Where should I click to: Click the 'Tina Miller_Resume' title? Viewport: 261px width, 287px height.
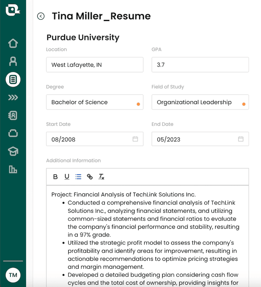pyautogui.click(x=101, y=16)
